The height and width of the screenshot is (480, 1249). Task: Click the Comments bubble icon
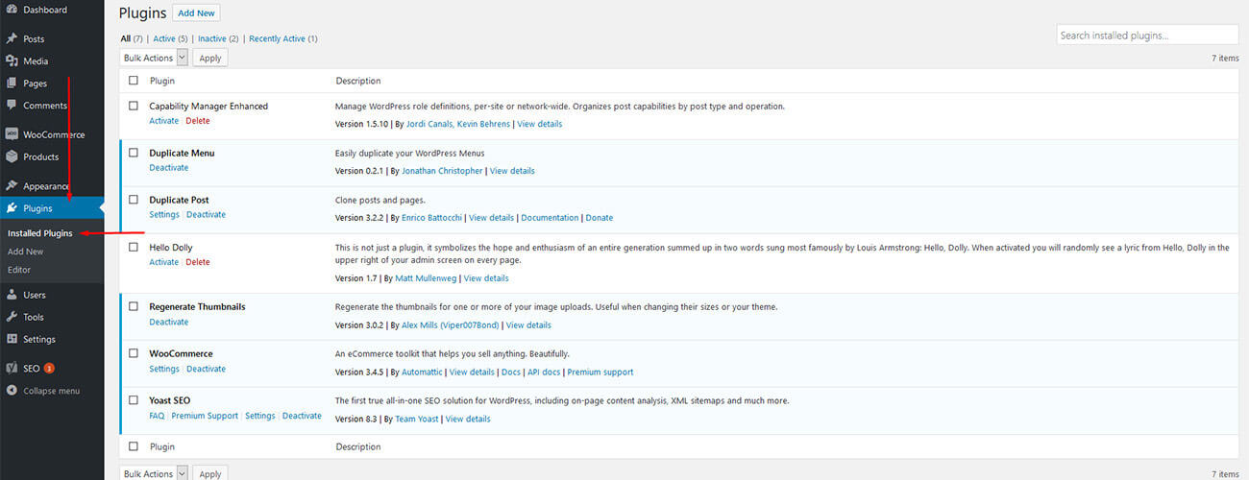pyautogui.click(x=12, y=106)
